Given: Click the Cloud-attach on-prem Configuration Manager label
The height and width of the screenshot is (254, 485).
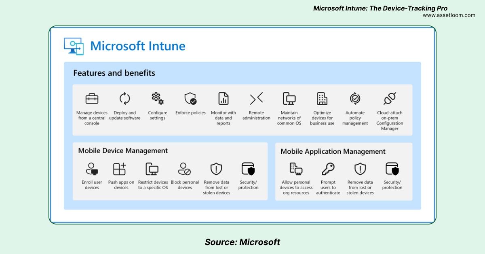Looking at the screenshot, I should point(390,121).
